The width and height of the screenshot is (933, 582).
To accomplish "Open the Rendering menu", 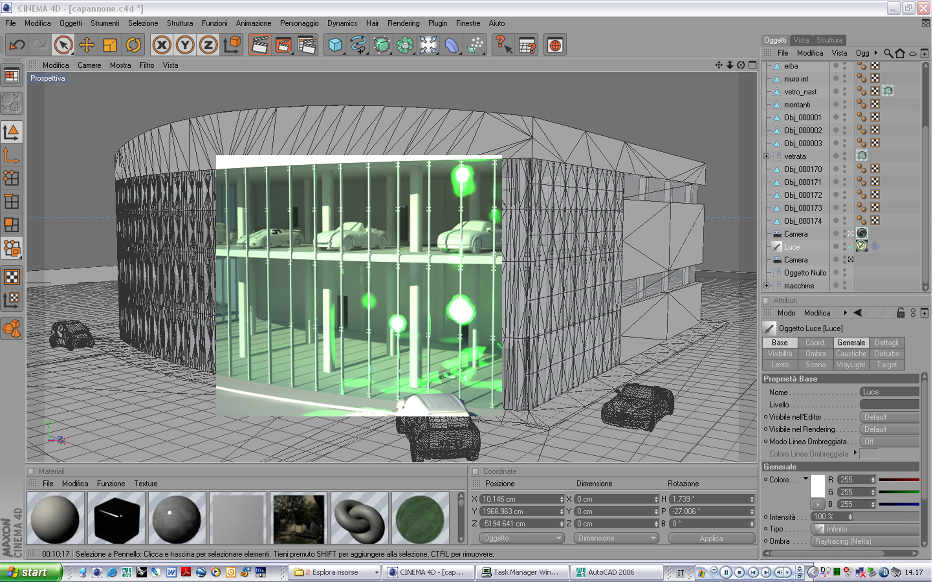I will (x=404, y=23).
